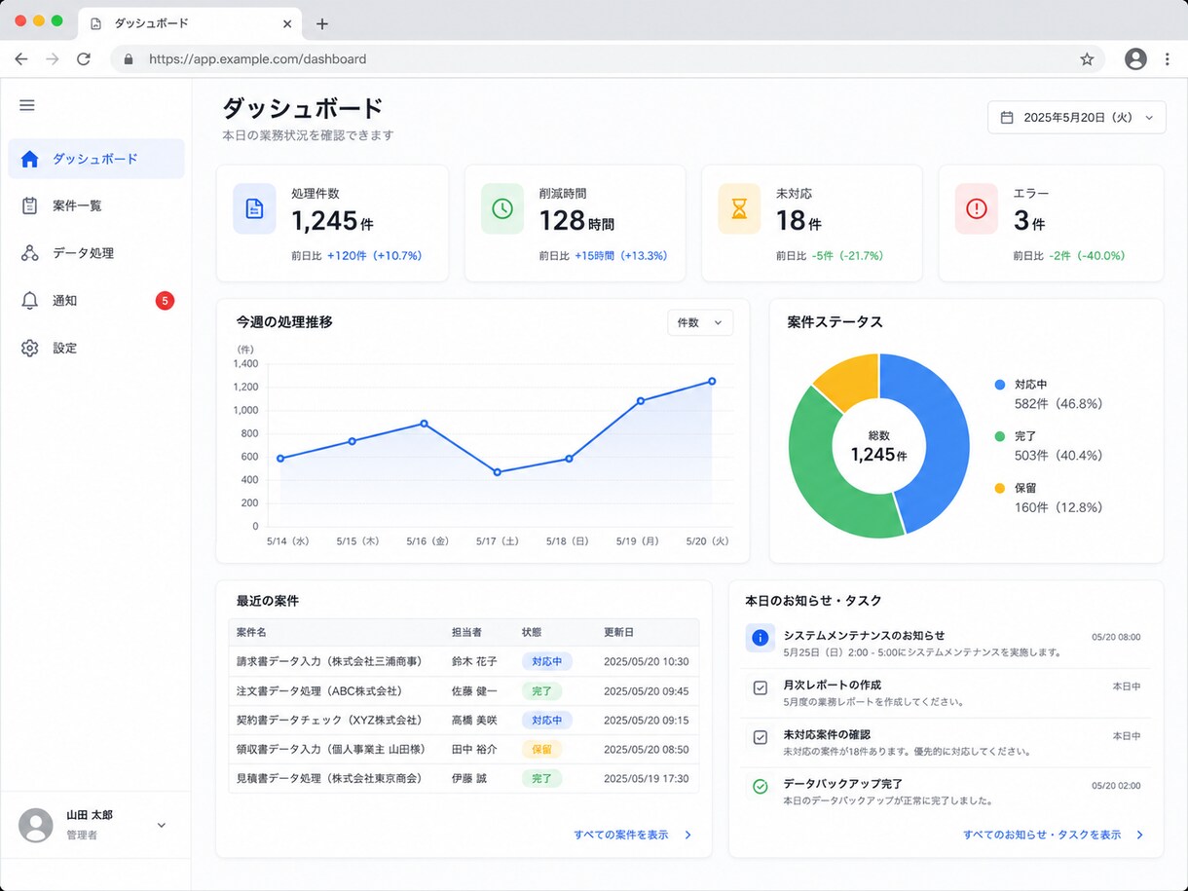Click the 更新日 column header
This screenshot has width=1188, height=891.
(618, 632)
